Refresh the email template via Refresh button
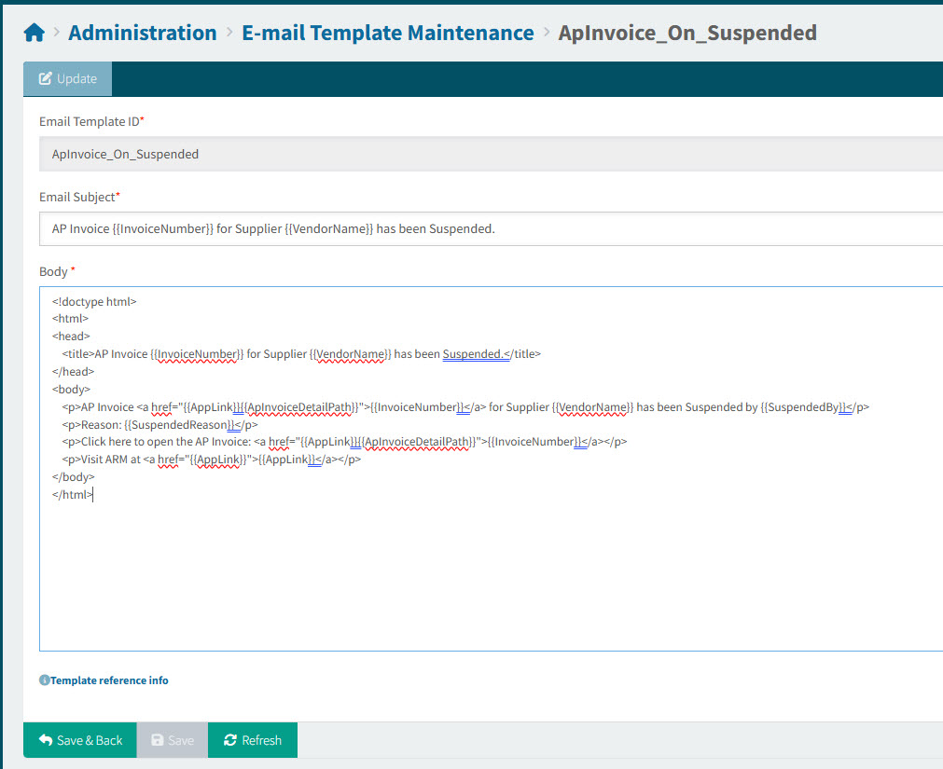Viewport: 943px width, 769px height. click(252, 740)
